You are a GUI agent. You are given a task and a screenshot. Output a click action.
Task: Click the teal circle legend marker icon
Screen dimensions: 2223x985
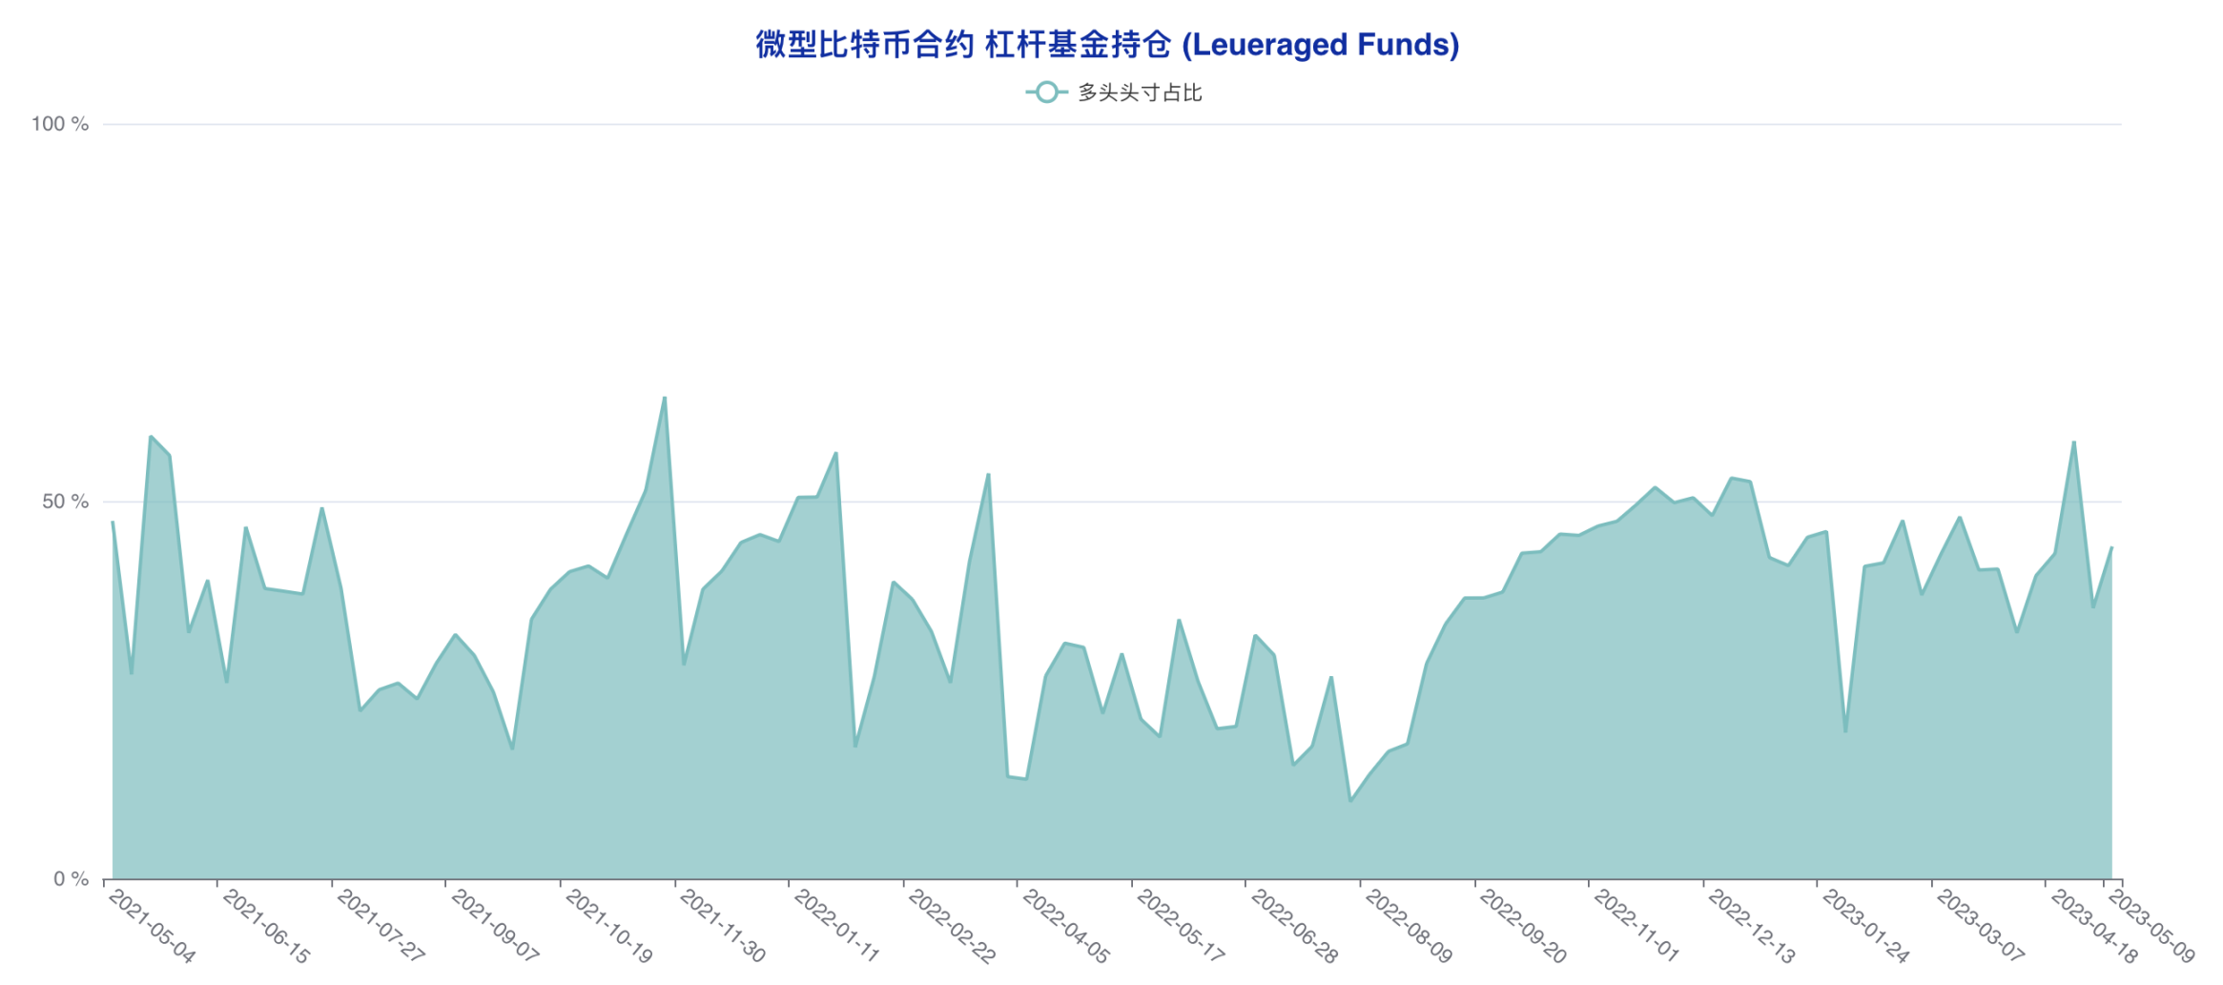(1046, 92)
